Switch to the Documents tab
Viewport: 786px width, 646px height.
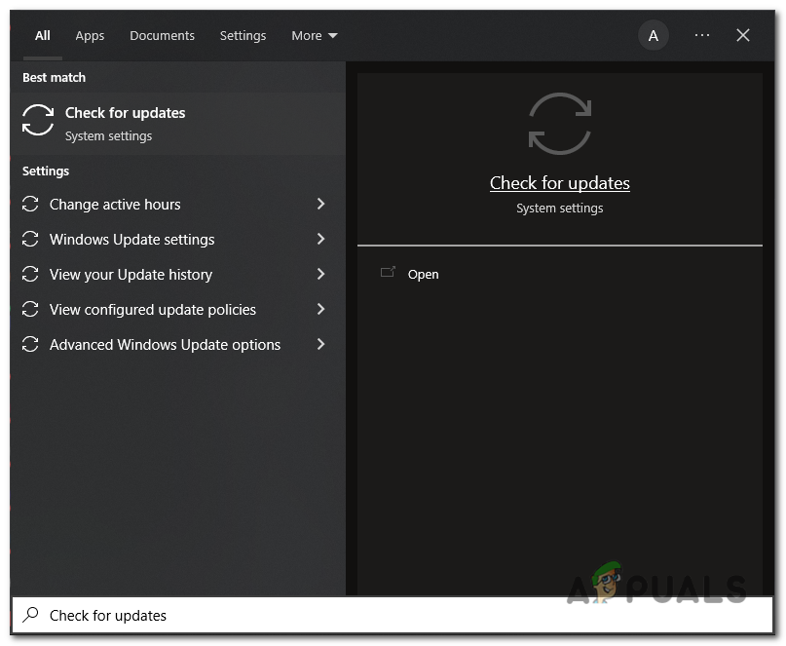tap(162, 36)
